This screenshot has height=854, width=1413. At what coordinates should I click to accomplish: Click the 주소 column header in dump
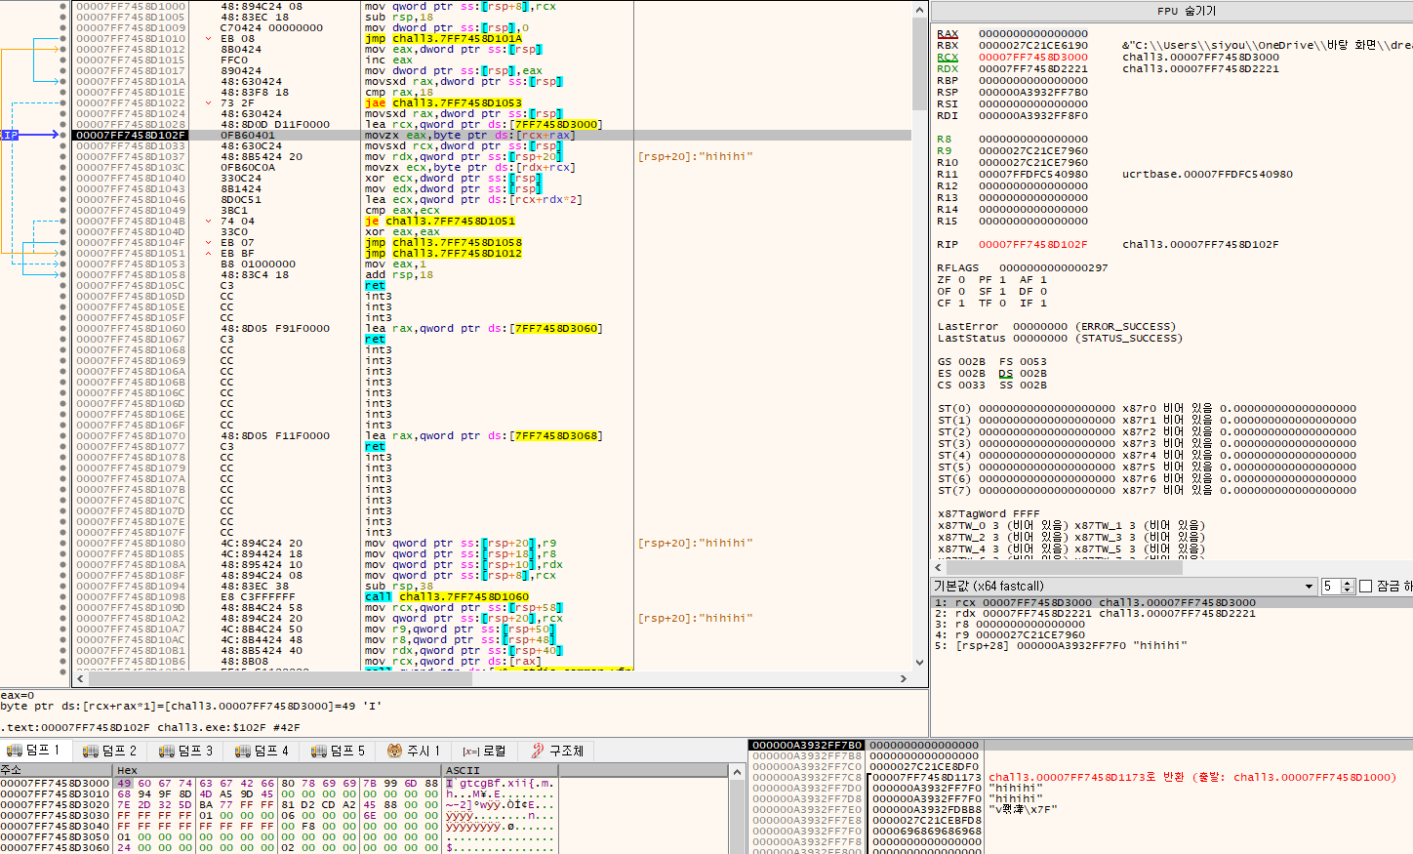click(x=57, y=770)
